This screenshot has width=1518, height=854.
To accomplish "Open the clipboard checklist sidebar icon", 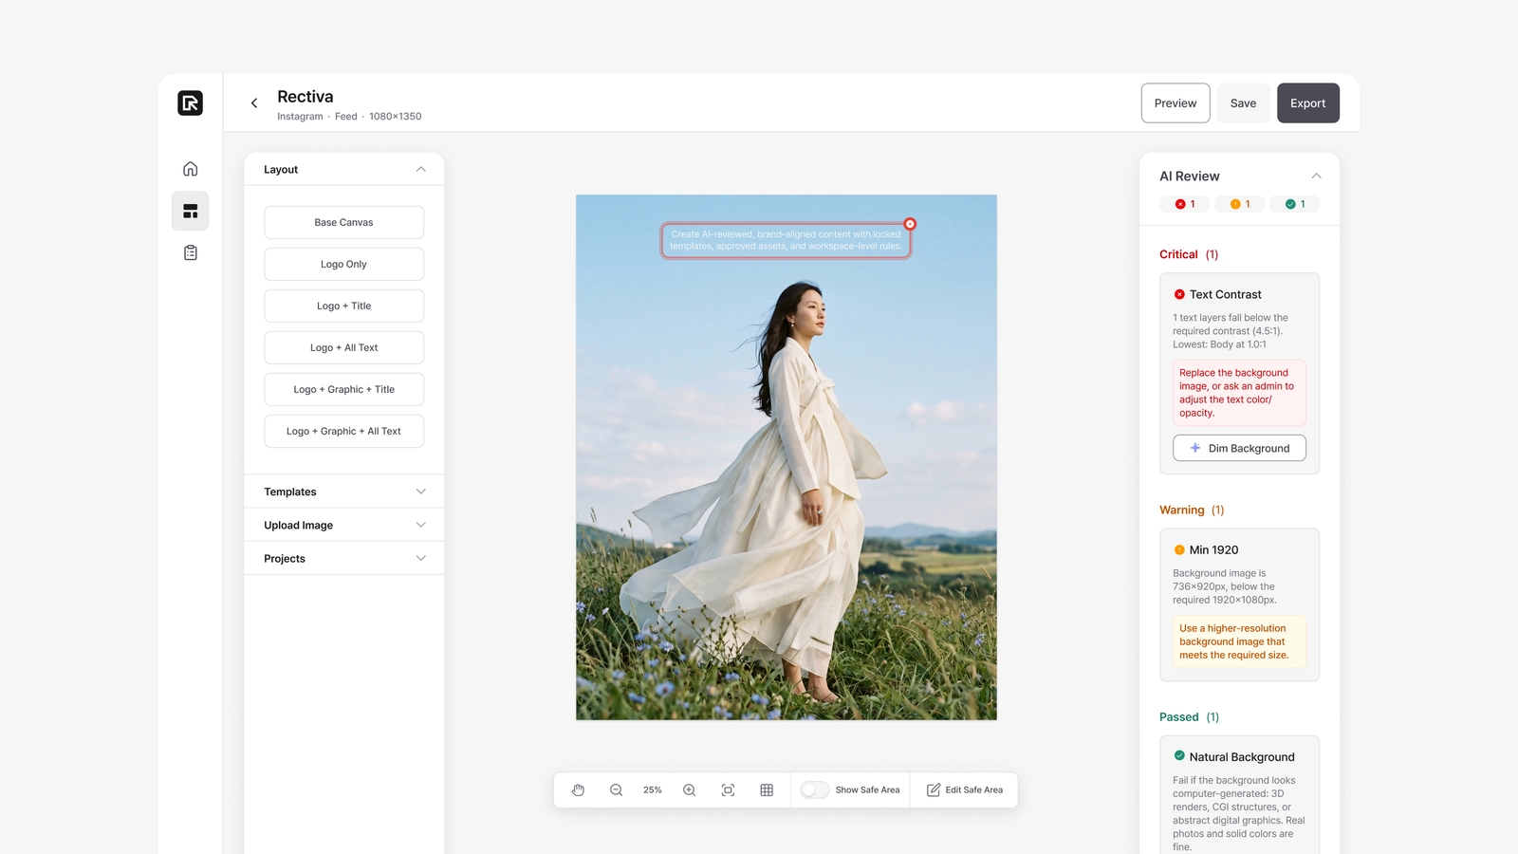I will click(190, 252).
